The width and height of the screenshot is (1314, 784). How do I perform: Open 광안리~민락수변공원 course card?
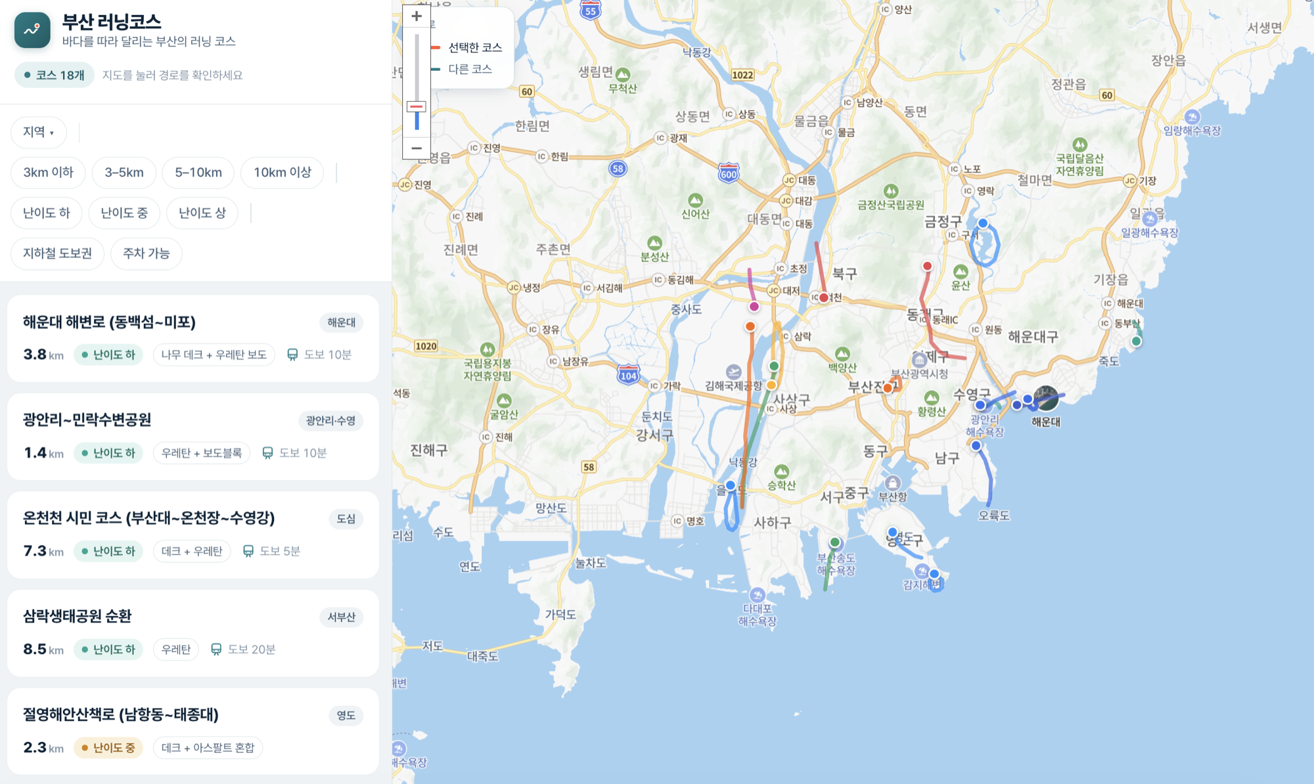(193, 437)
